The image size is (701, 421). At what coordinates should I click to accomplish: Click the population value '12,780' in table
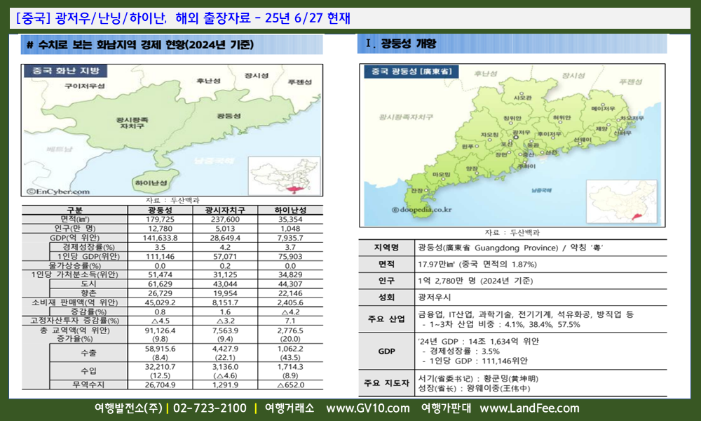click(x=160, y=229)
